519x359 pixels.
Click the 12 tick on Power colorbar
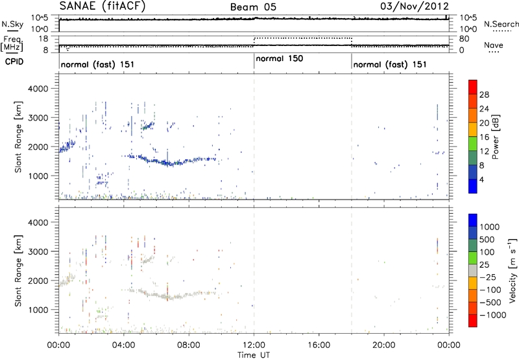pos(484,152)
